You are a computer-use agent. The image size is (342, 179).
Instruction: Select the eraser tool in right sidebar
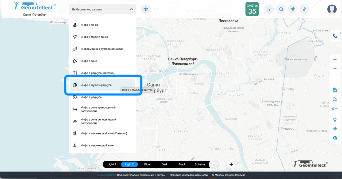pos(335,129)
